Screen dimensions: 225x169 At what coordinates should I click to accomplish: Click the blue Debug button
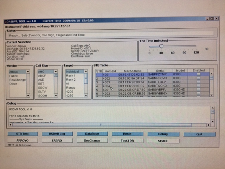point(163,134)
